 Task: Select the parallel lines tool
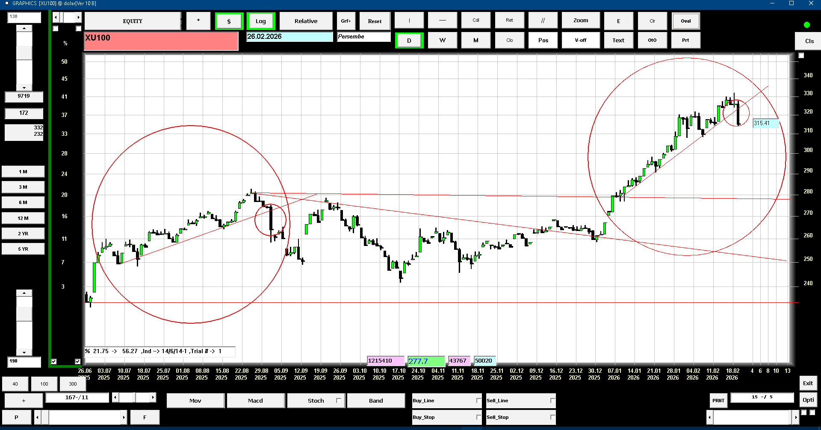(543, 20)
